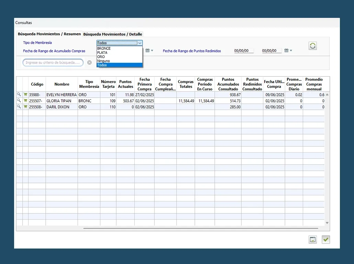Choose BRONCE from the membership list
This screenshot has height=264, width=354.
point(104,48)
